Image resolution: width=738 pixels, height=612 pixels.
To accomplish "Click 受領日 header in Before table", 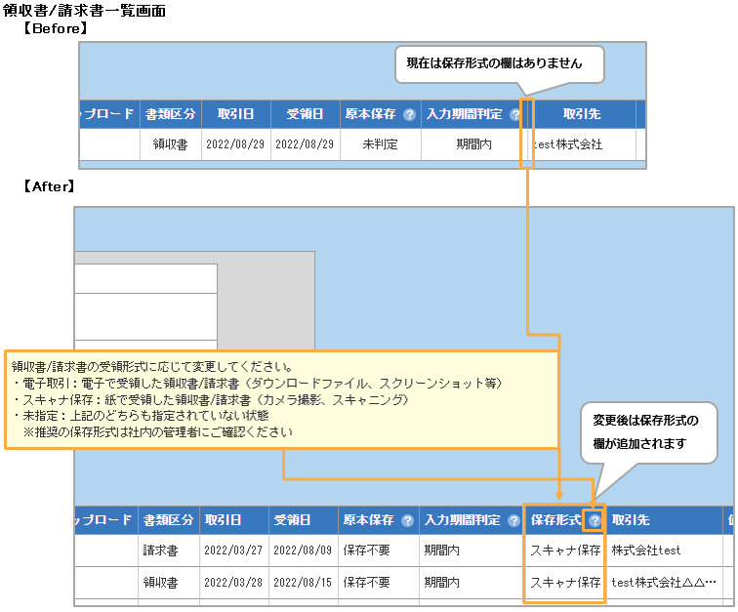I will tap(305, 114).
